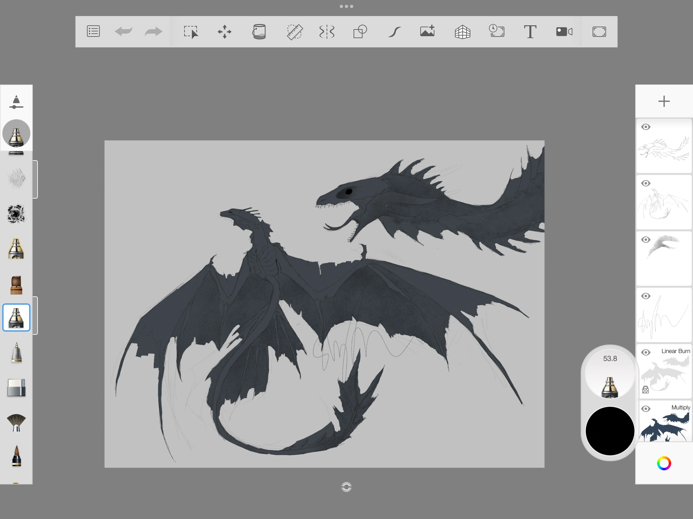Click the undo arrow

tap(124, 31)
